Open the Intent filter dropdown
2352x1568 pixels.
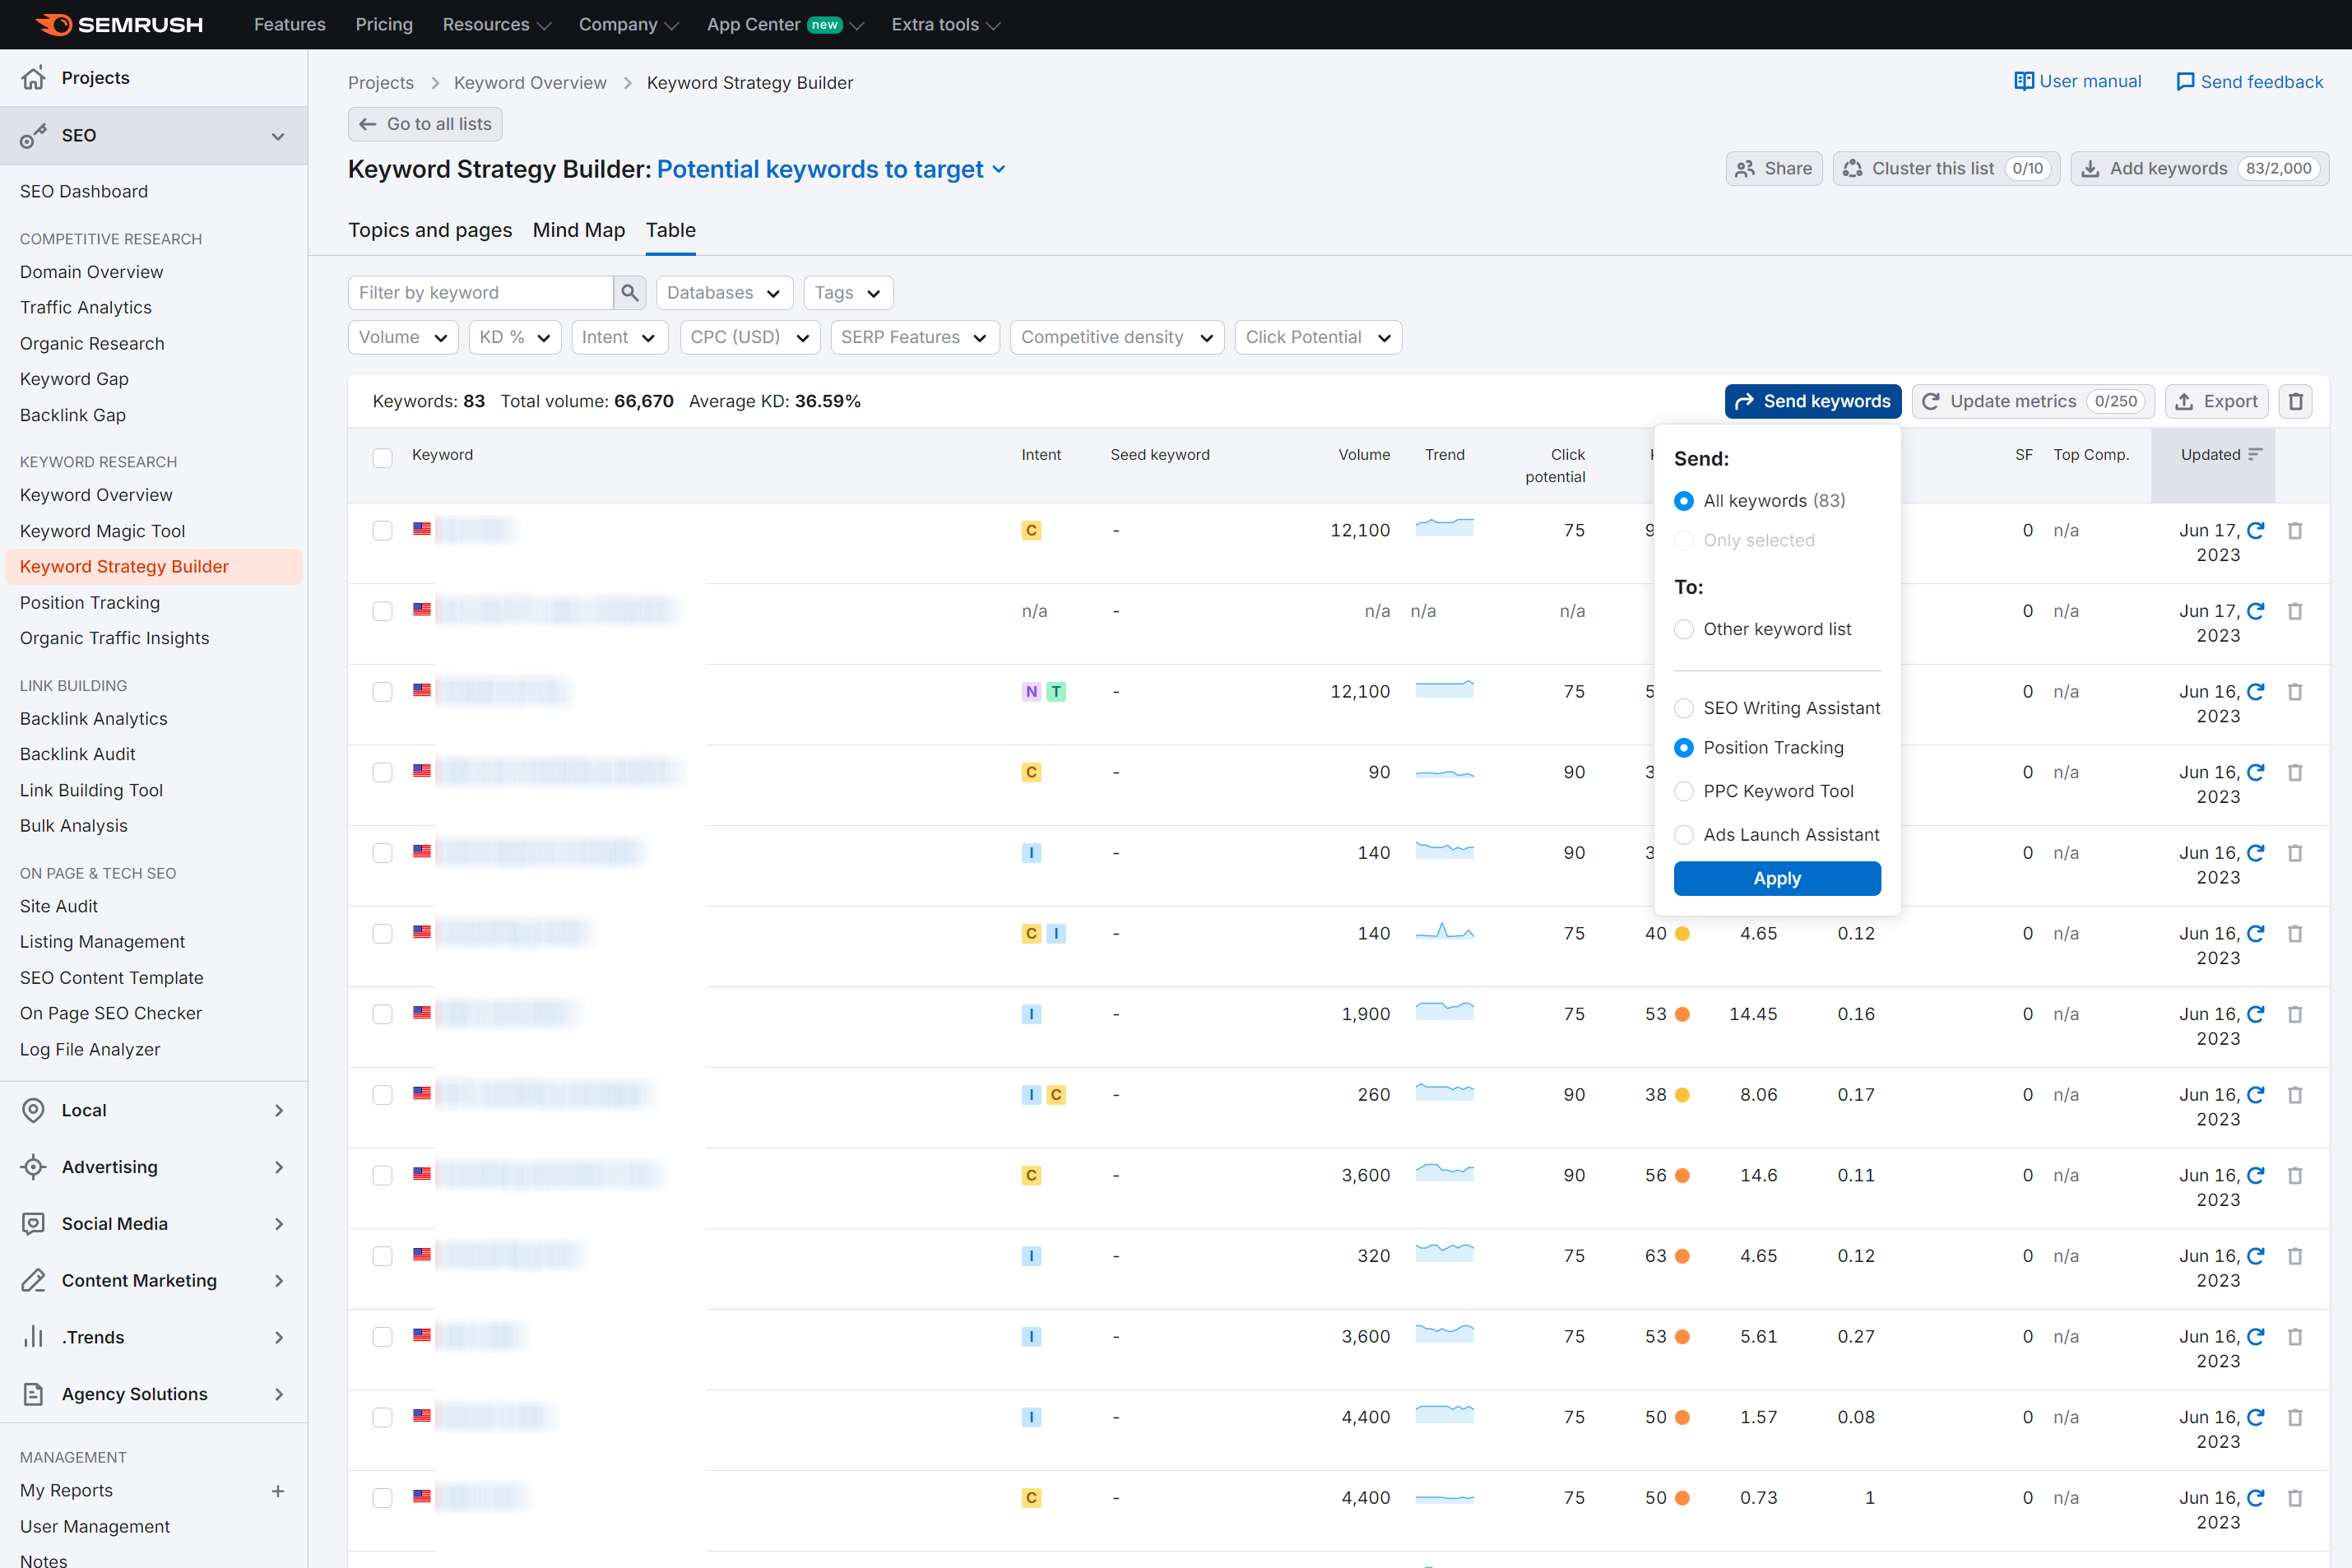(619, 337)
